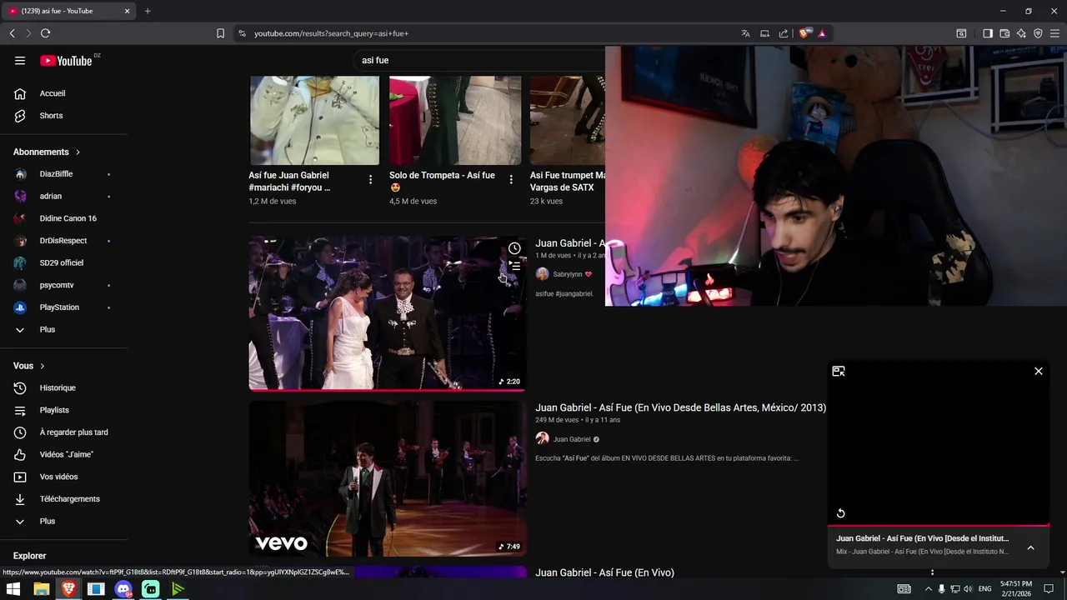Screen dimensions: 1067x600
Task: Open Brave Wallet icon
Action: click(x=1004, y=33)
